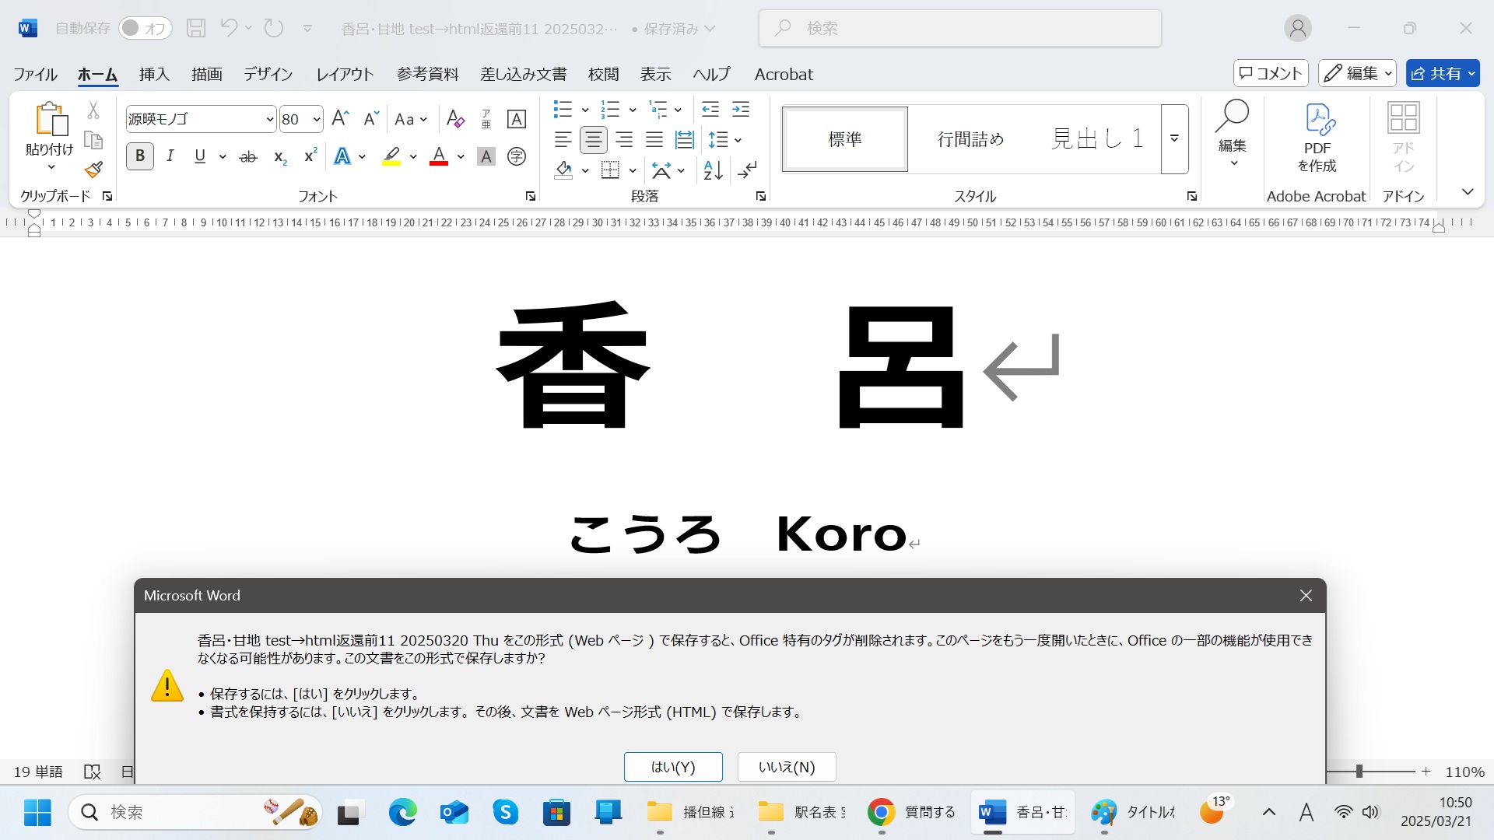This screenshot has width=1494, height=840.
Task: Switch to the 校閲 ribbon tab
Action: [605, 74]
